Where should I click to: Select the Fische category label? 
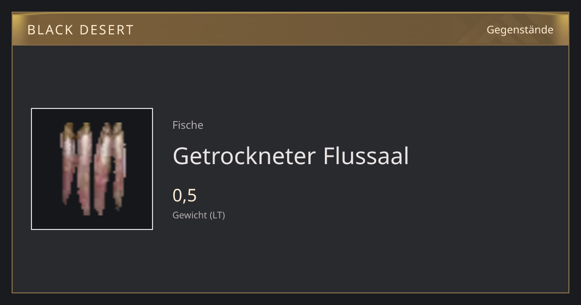coord(188,125)
